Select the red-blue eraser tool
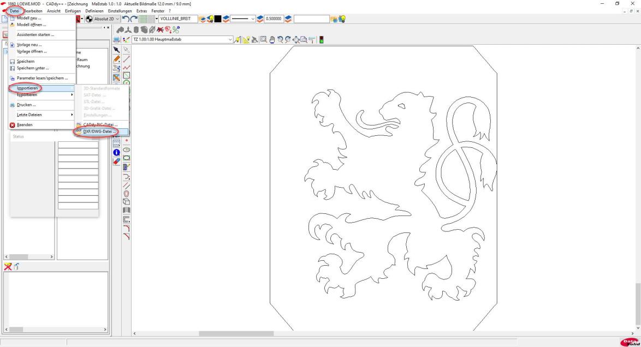Viewport: 641px width, 347px height. [x=116, y=161]
